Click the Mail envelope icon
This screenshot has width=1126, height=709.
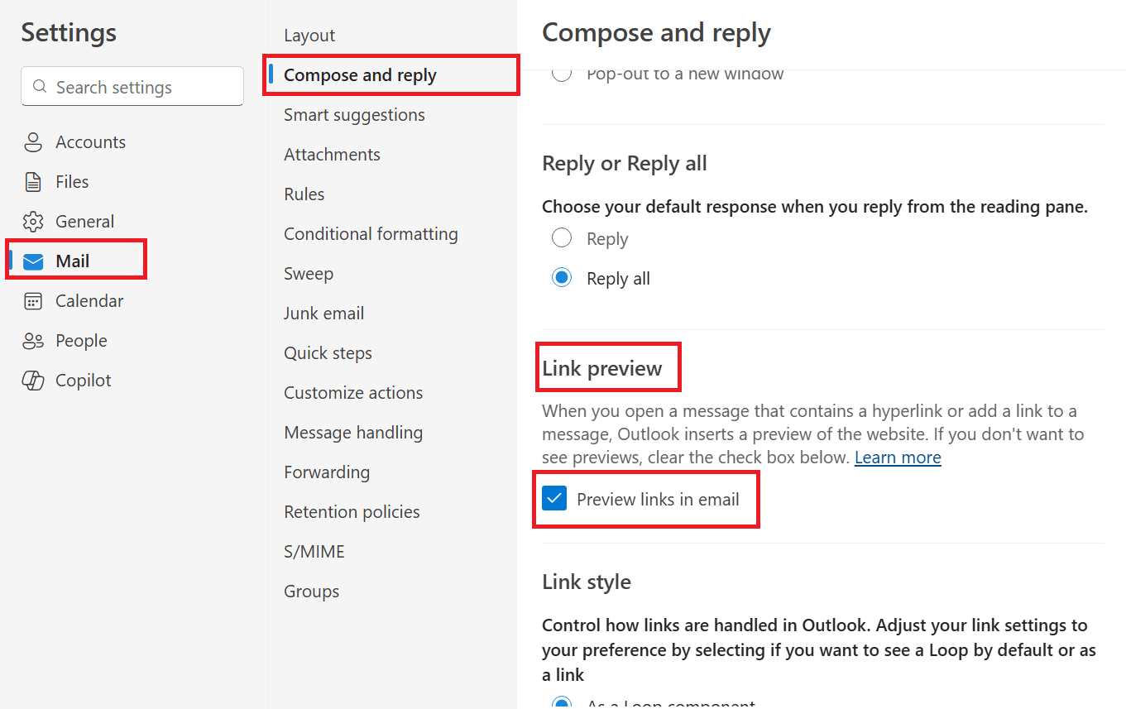click(33, 261)
